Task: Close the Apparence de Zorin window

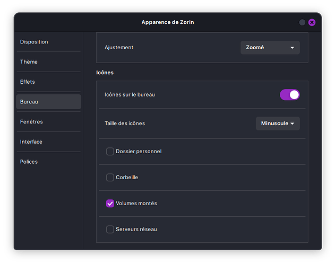Action: [x=312, y=22]
